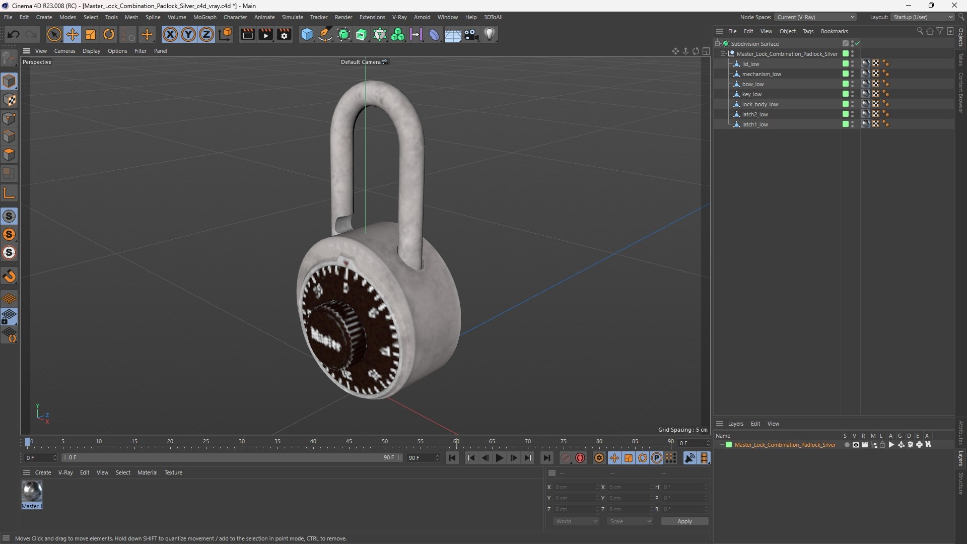The height and width of the screenshot is (544, 967).
Task: Toggle snapping S icon
Action: point(9,216)
